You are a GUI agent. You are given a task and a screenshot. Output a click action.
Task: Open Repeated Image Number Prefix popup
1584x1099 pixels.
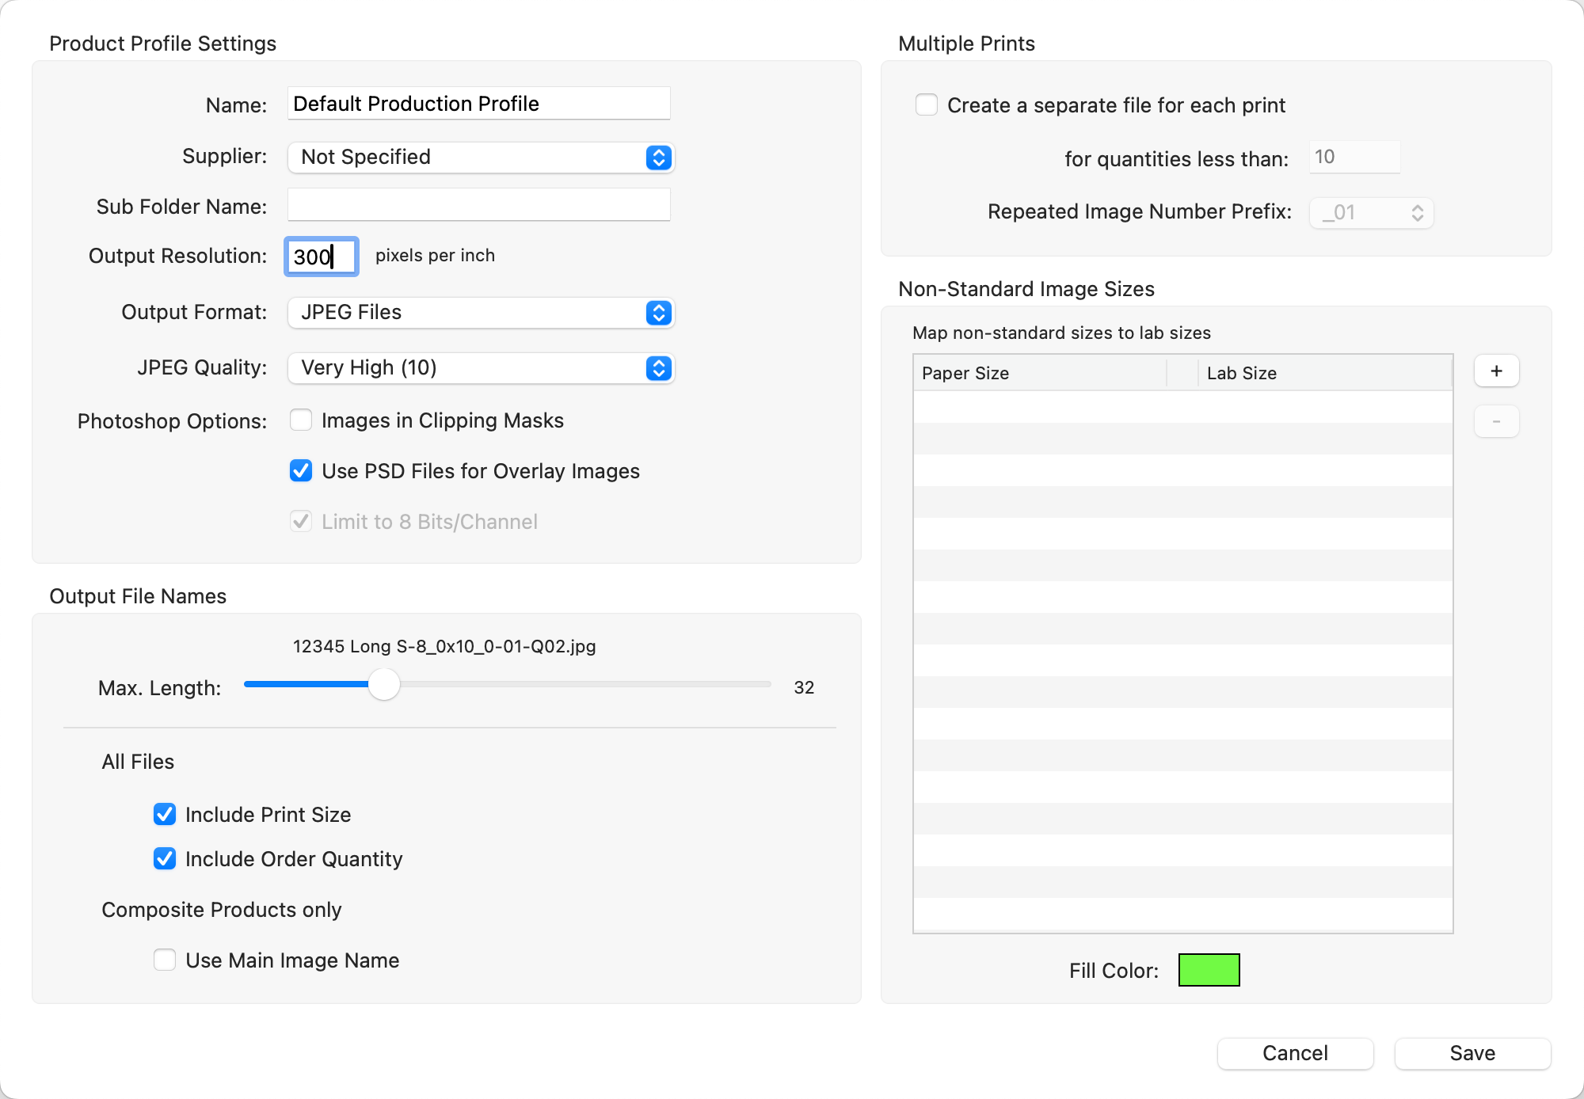coord(1371,213)
